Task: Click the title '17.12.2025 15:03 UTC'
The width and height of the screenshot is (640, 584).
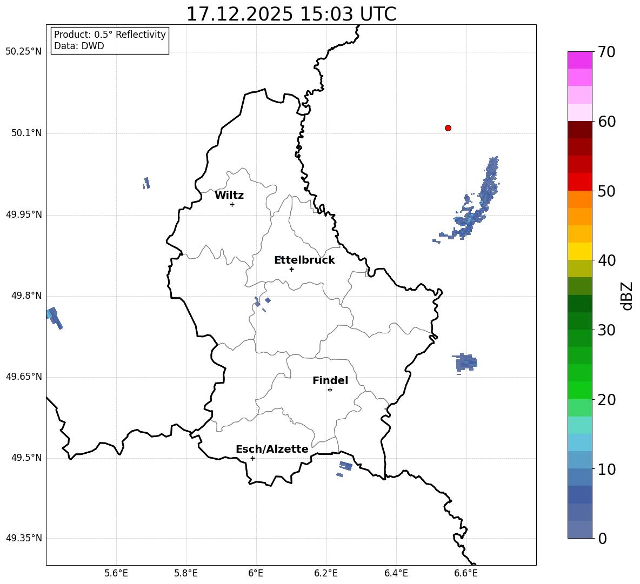Action: click(x=291, y=14)
